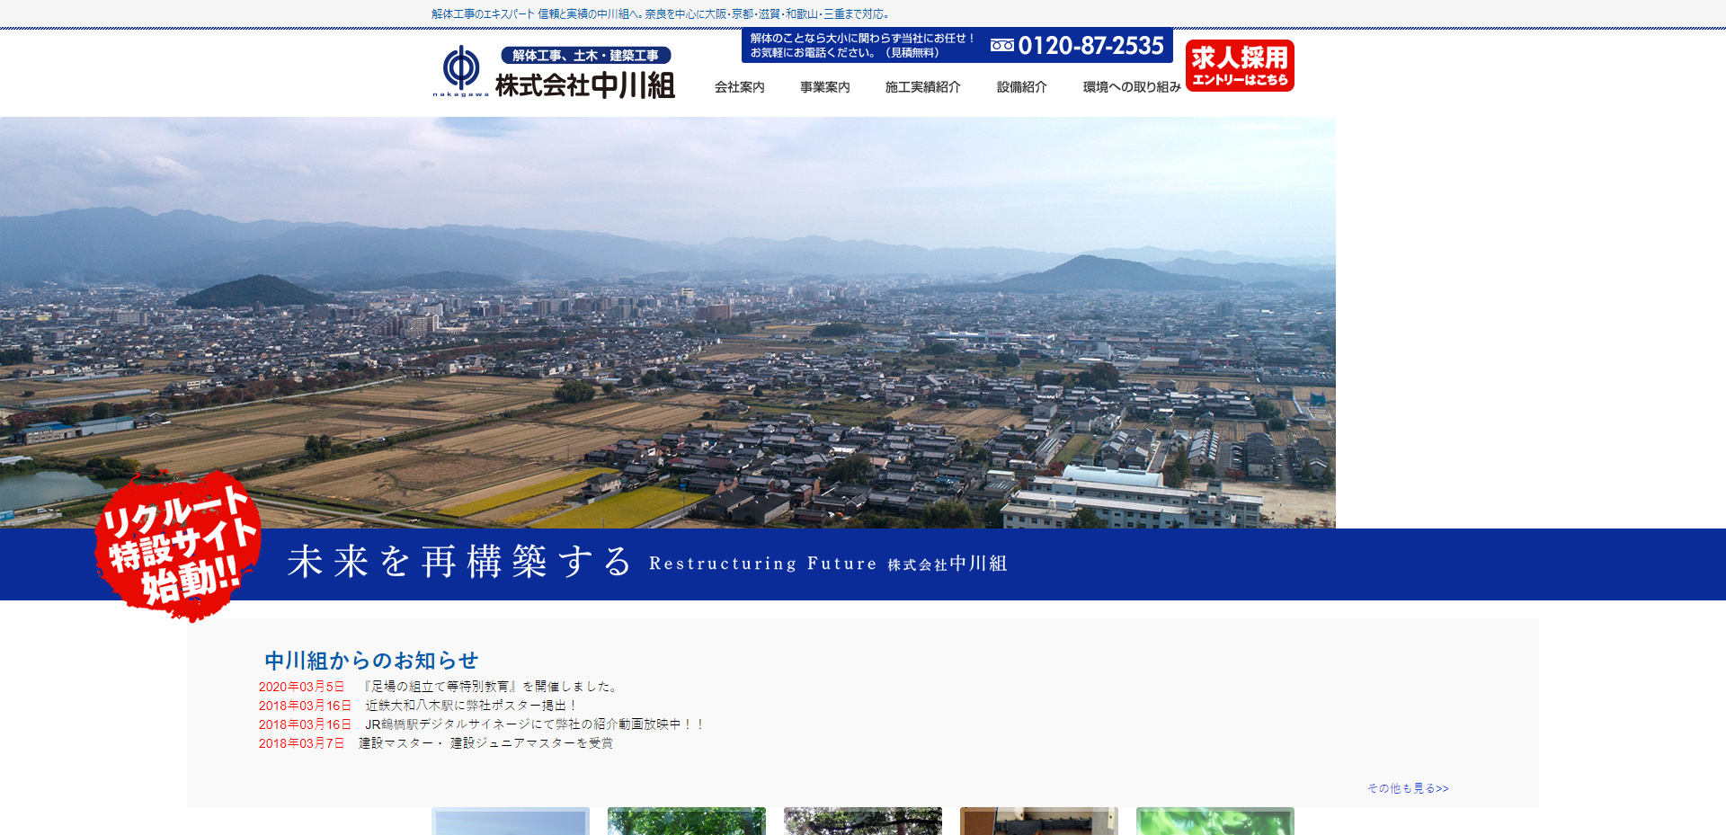Open the 会社案内 menu item
The height and width of the screenshot is (835, 1726).
(x=739, y=87)
